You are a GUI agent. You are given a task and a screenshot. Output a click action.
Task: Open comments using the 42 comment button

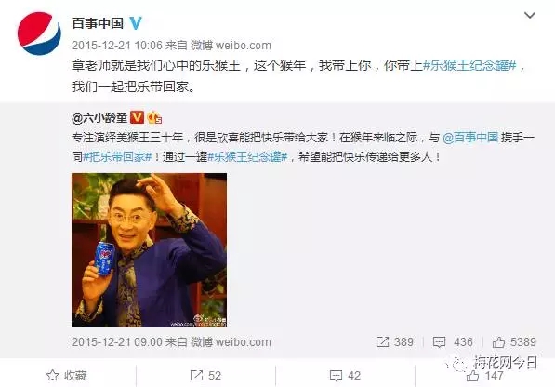coord(345,375)
